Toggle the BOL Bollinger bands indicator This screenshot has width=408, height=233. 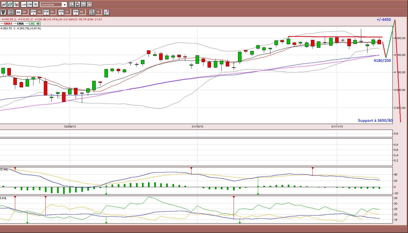coord(18,12)
